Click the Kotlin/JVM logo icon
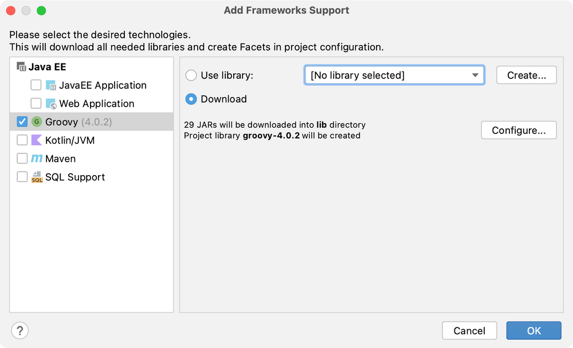Viewport: 573px width, 348px height. [37, 140]
